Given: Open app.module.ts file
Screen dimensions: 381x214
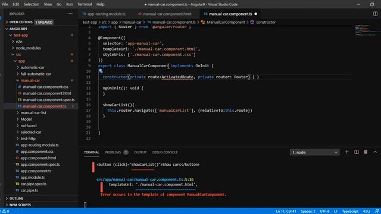Looking at the screenshot, I should coord(33,177).
